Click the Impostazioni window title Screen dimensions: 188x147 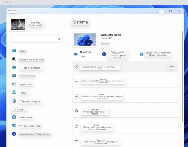pyautogui.click(x=13, y=11)
